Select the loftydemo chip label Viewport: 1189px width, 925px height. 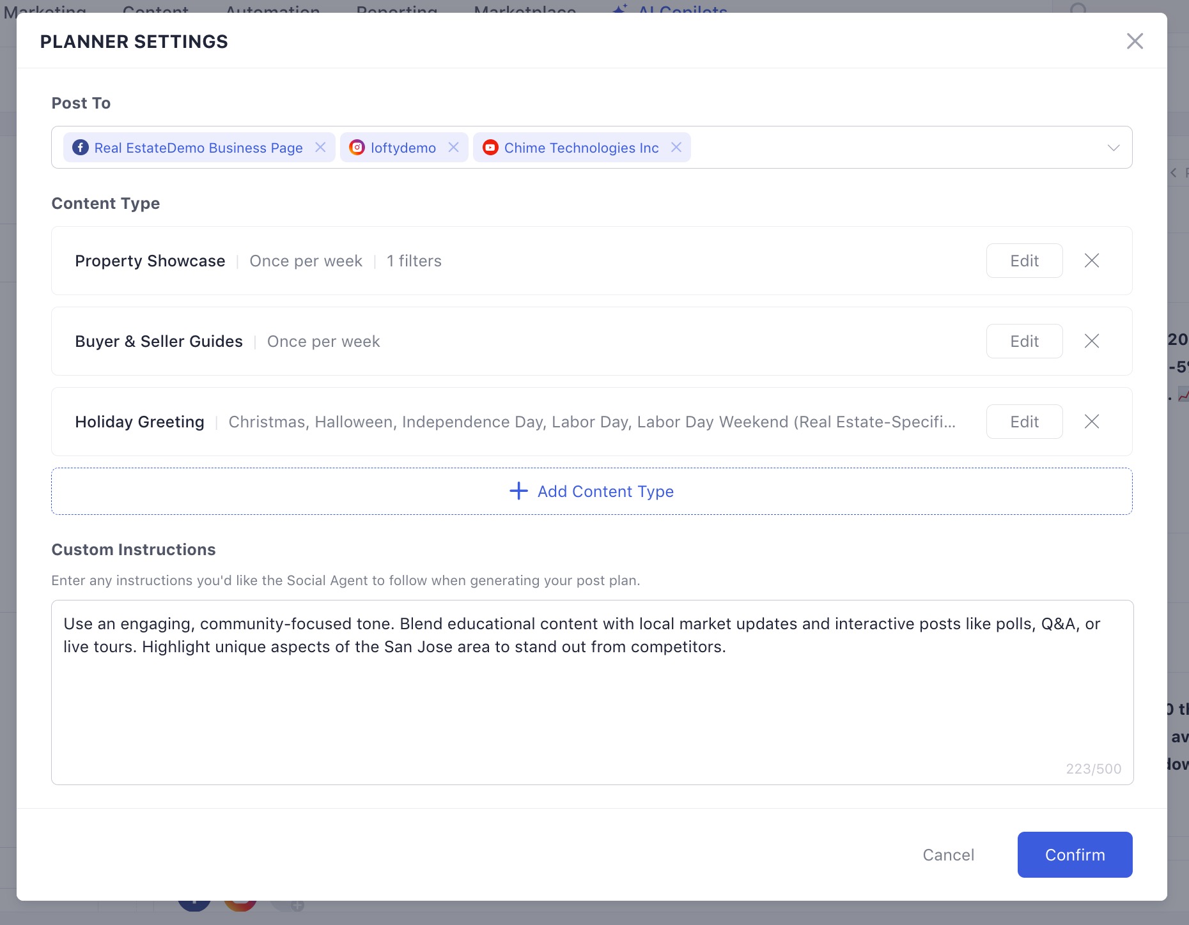(403, 148)
